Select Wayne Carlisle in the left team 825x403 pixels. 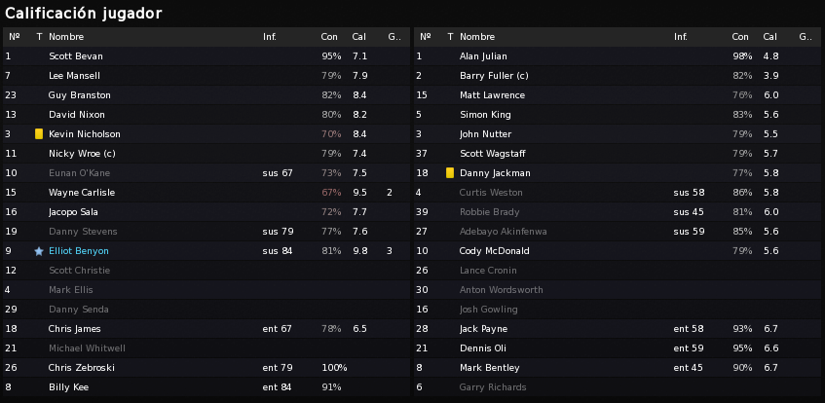[206, 193]
